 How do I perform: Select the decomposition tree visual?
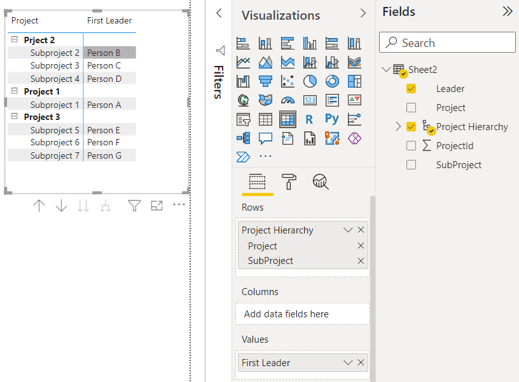[243, 138]
